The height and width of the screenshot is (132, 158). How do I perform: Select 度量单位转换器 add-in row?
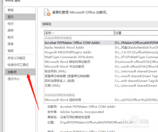pyautogui.click(x=101, y=76)
